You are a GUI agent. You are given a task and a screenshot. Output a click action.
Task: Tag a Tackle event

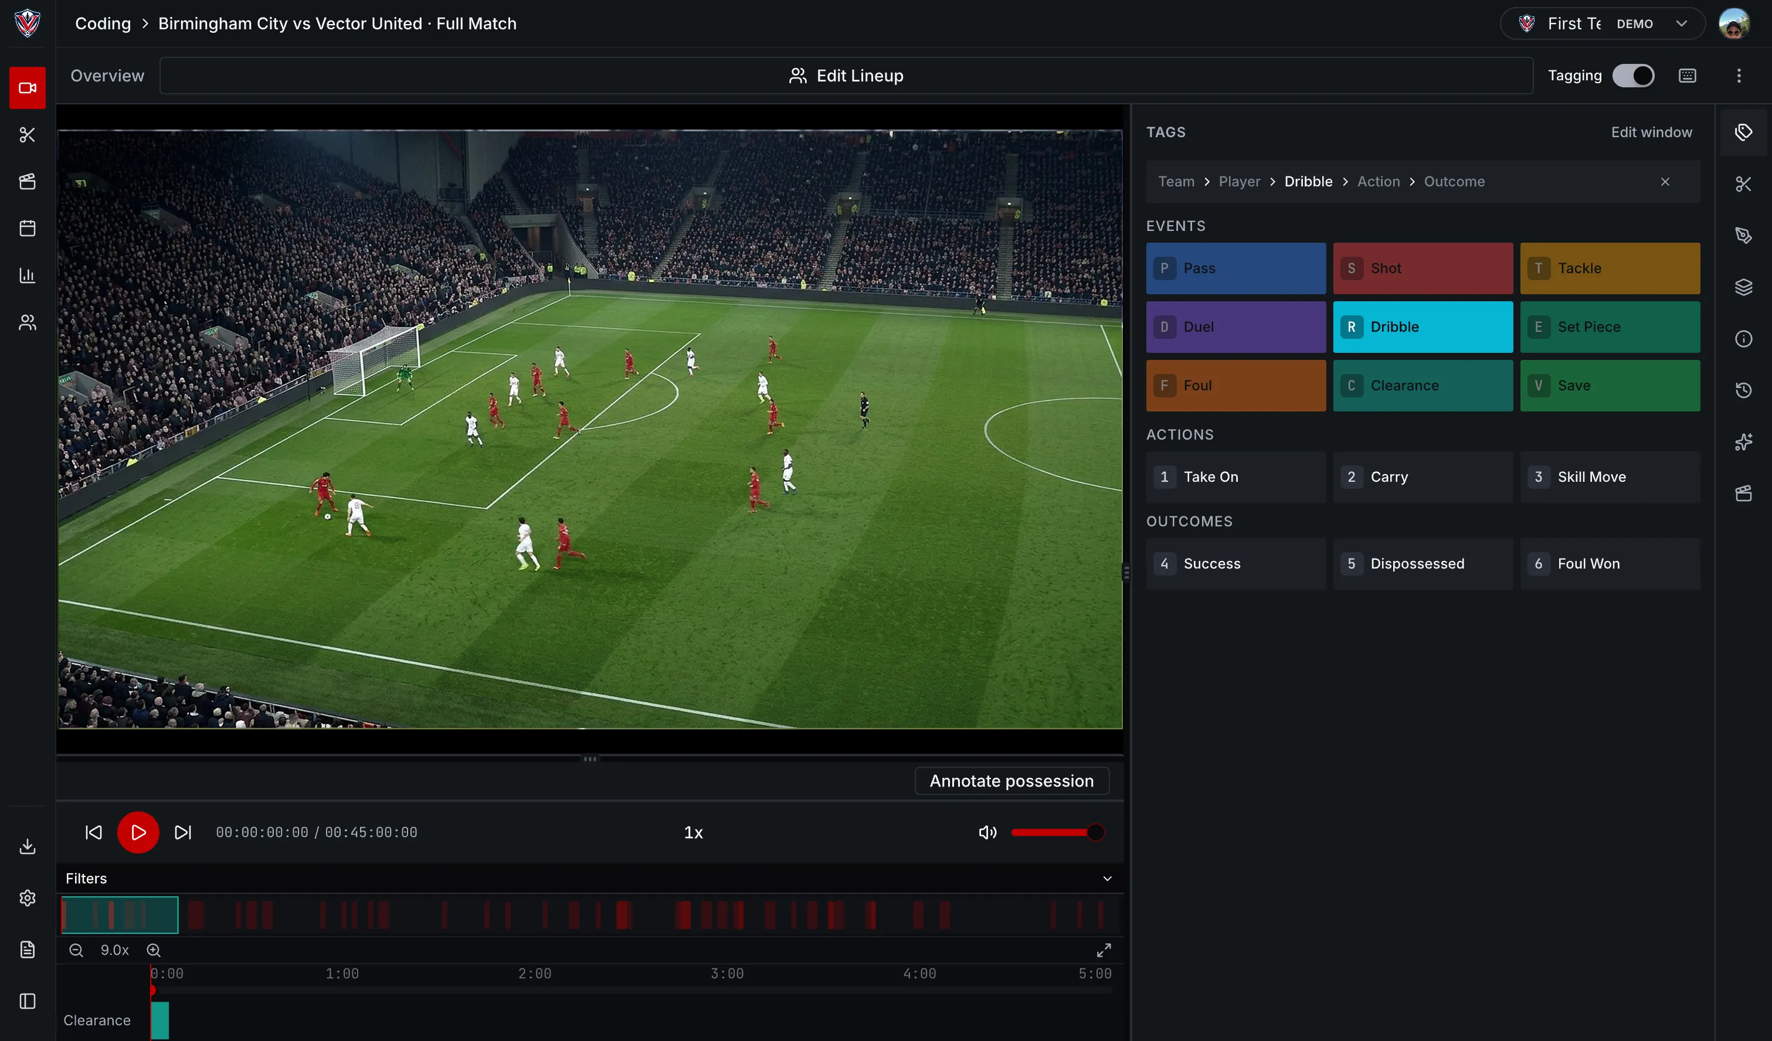tap(1610, 268)
